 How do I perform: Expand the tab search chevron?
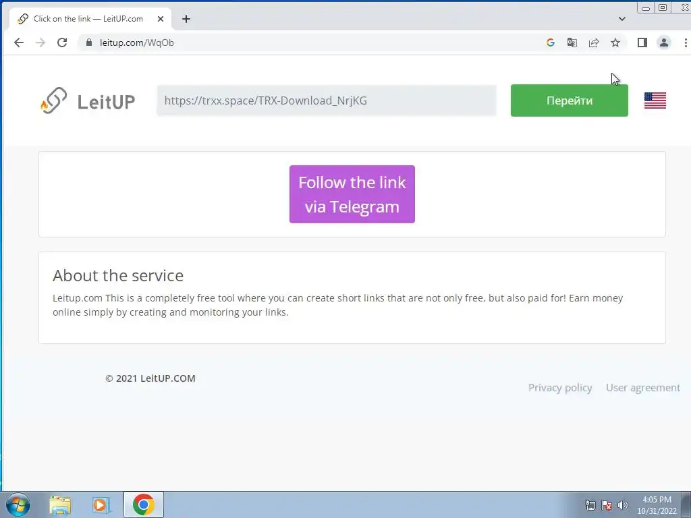621,19
